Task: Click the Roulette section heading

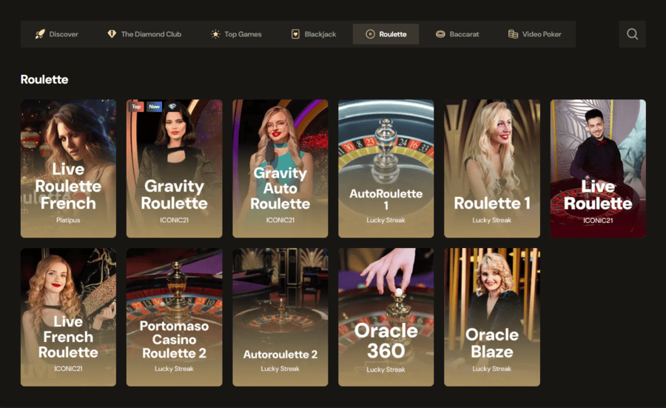Action: pyautogui.click(x=44, y=79)
